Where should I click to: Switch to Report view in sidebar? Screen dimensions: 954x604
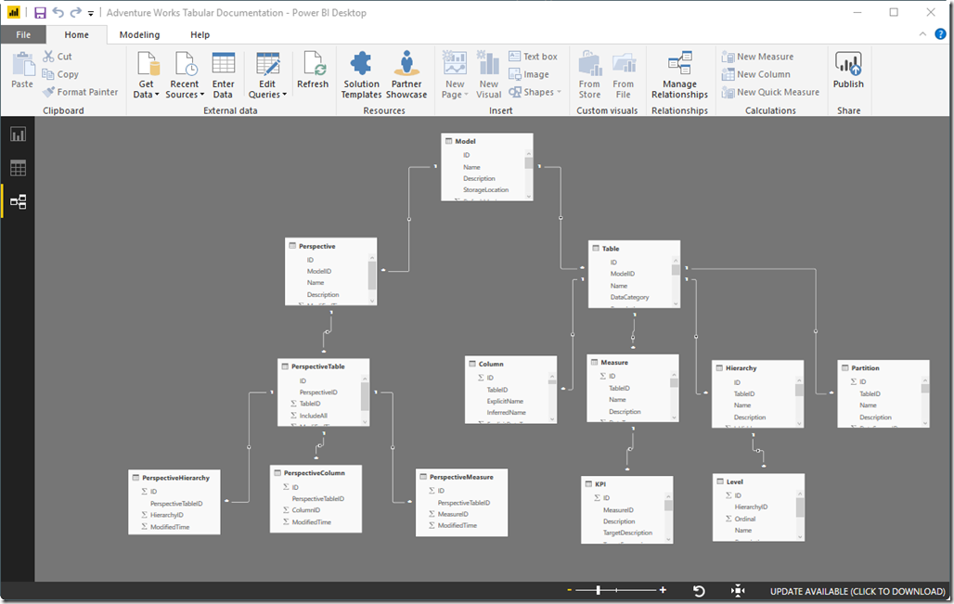point(18,135)
